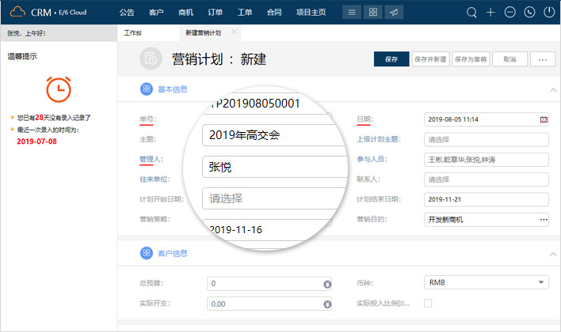Collapse the 客户信息 section

(x=552, y=254)
